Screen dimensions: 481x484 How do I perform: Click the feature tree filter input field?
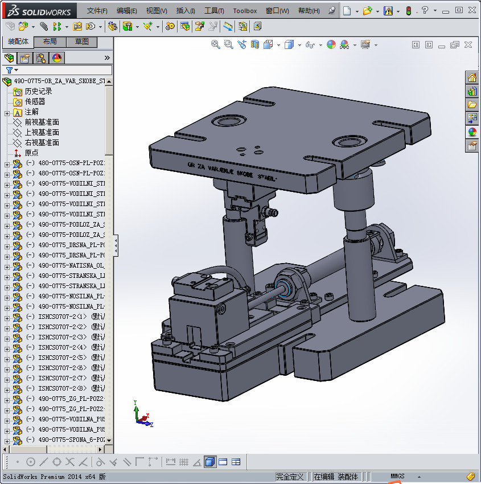click(x=63, y=70)
